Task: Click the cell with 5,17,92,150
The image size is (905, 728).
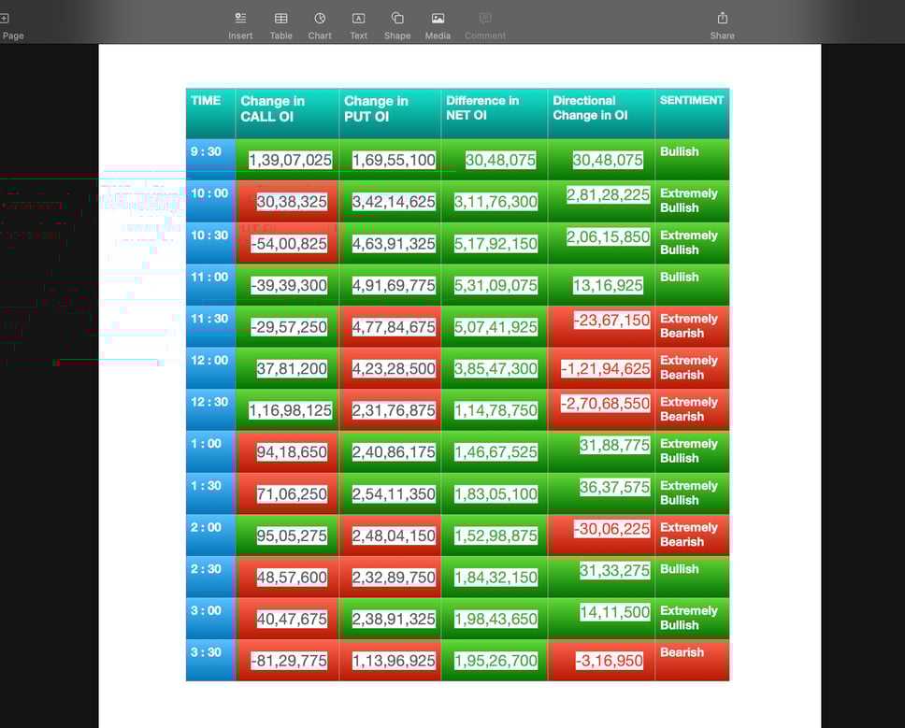Action: 495,243
